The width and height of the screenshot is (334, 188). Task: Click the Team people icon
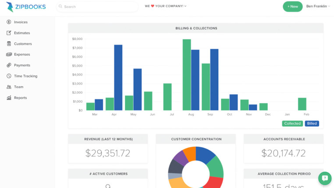pos(9,87)
